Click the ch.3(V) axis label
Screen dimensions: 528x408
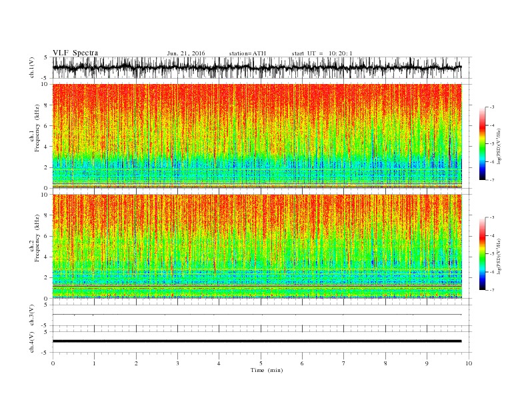(x=32, y=315)
